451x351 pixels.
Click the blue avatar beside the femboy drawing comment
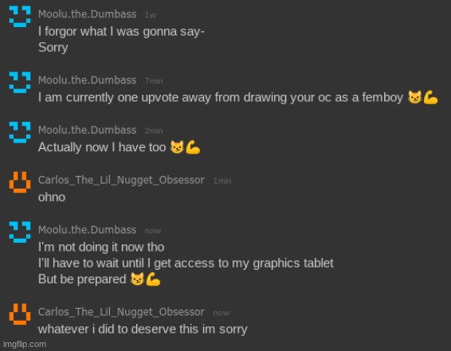(20, 83)
